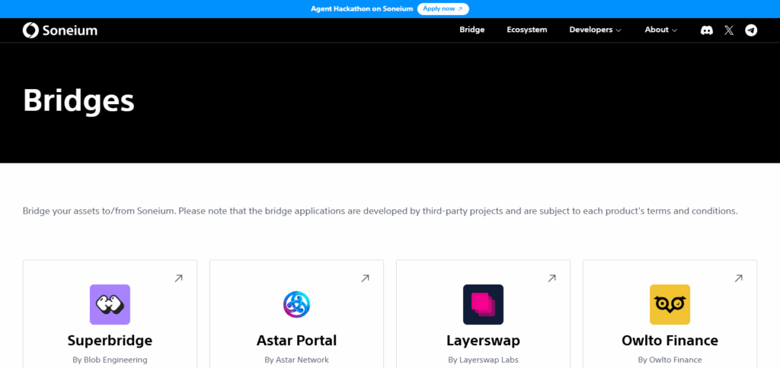
Task: Open the Layerswap card title
Action: [x=483, y=341]
